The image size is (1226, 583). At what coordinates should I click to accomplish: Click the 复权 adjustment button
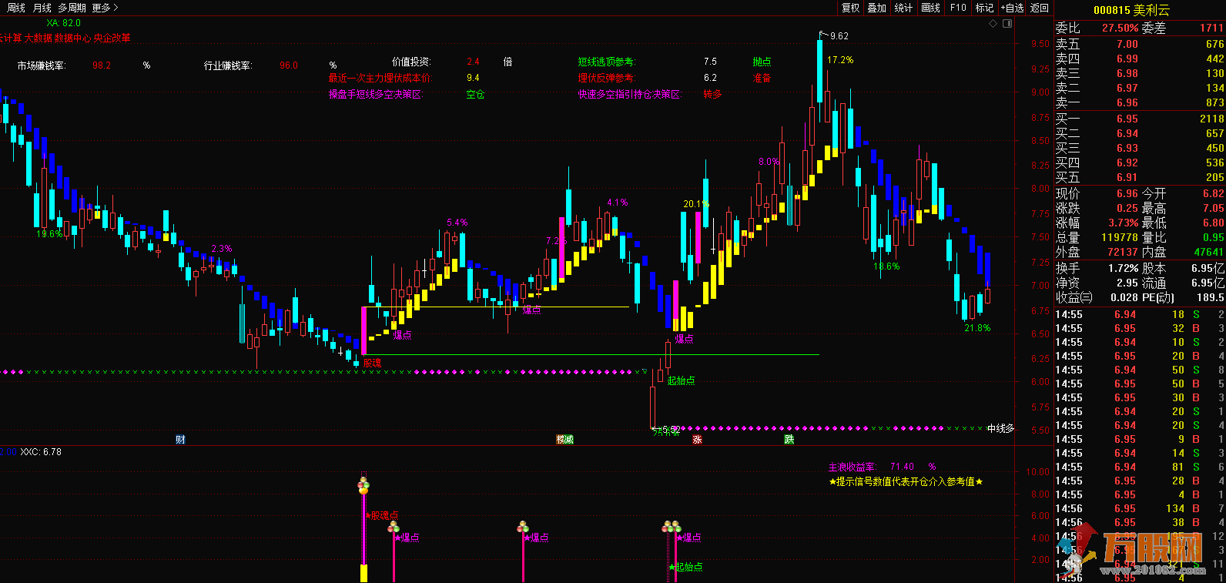point(850,8)
